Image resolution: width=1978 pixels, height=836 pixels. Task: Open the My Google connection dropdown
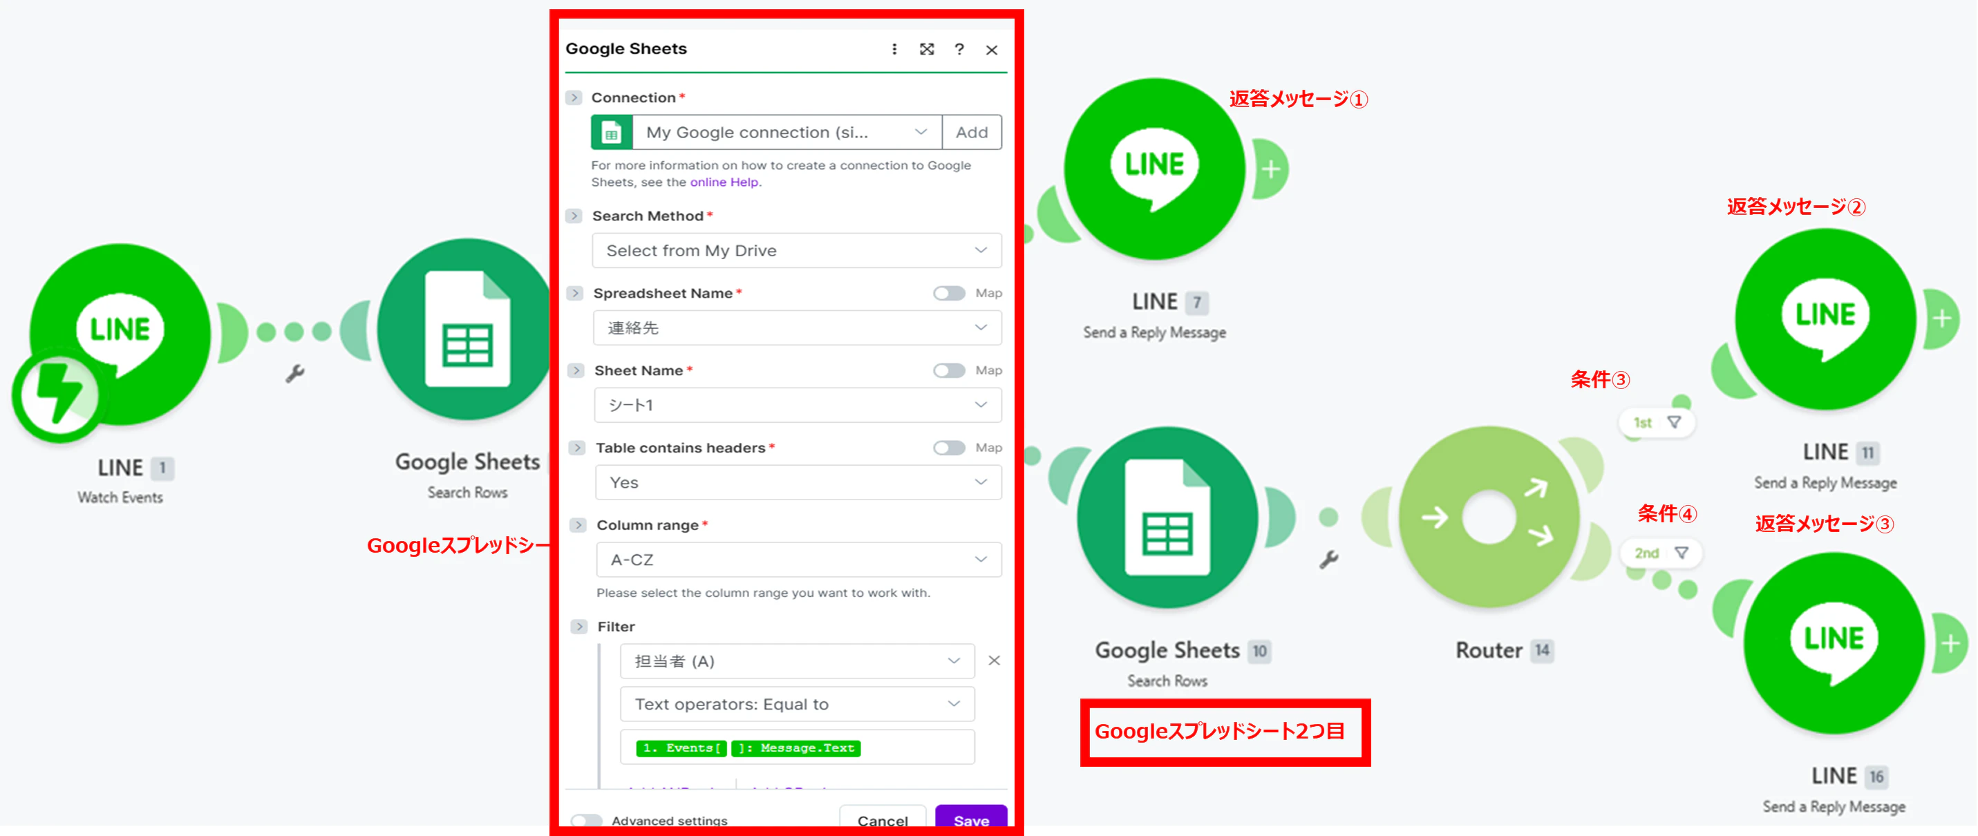(788, 132)
